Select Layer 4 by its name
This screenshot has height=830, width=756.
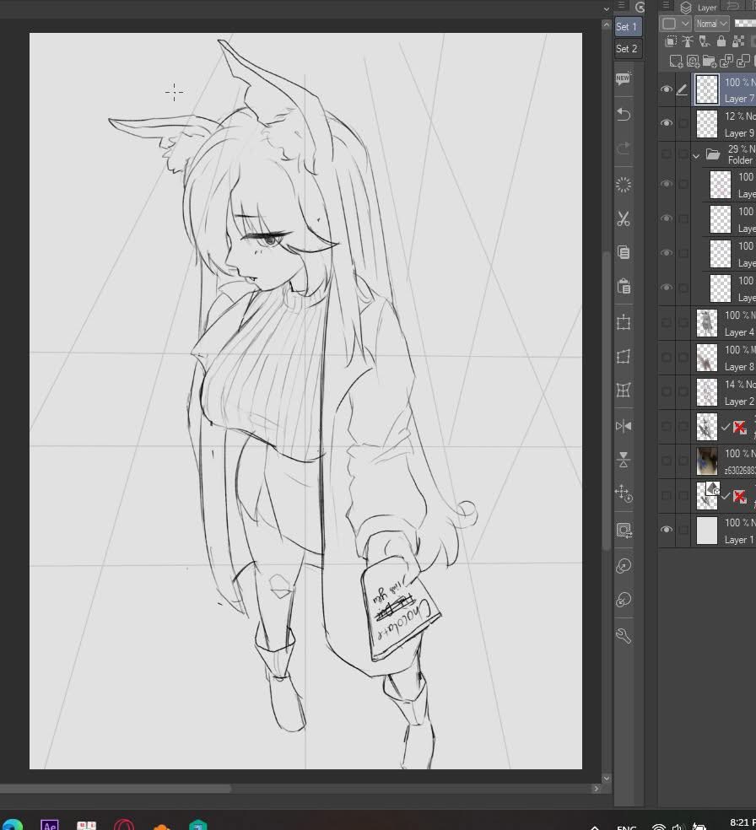(x=739, y=331)
